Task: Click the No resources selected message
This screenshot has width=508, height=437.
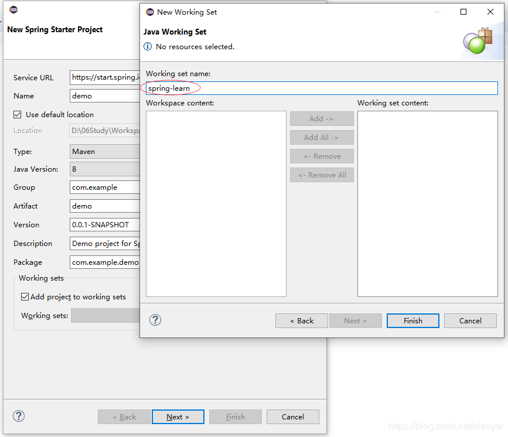Action: point(195,47)
